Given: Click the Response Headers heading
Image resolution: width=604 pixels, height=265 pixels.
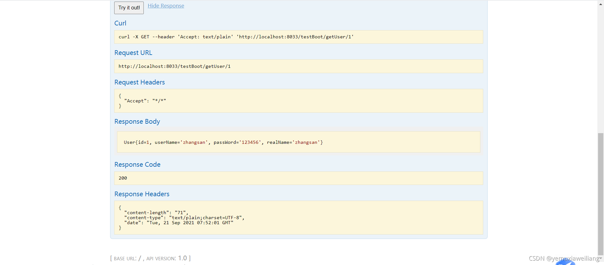Looking at the screenshot, I should click(x=142, y=194).
